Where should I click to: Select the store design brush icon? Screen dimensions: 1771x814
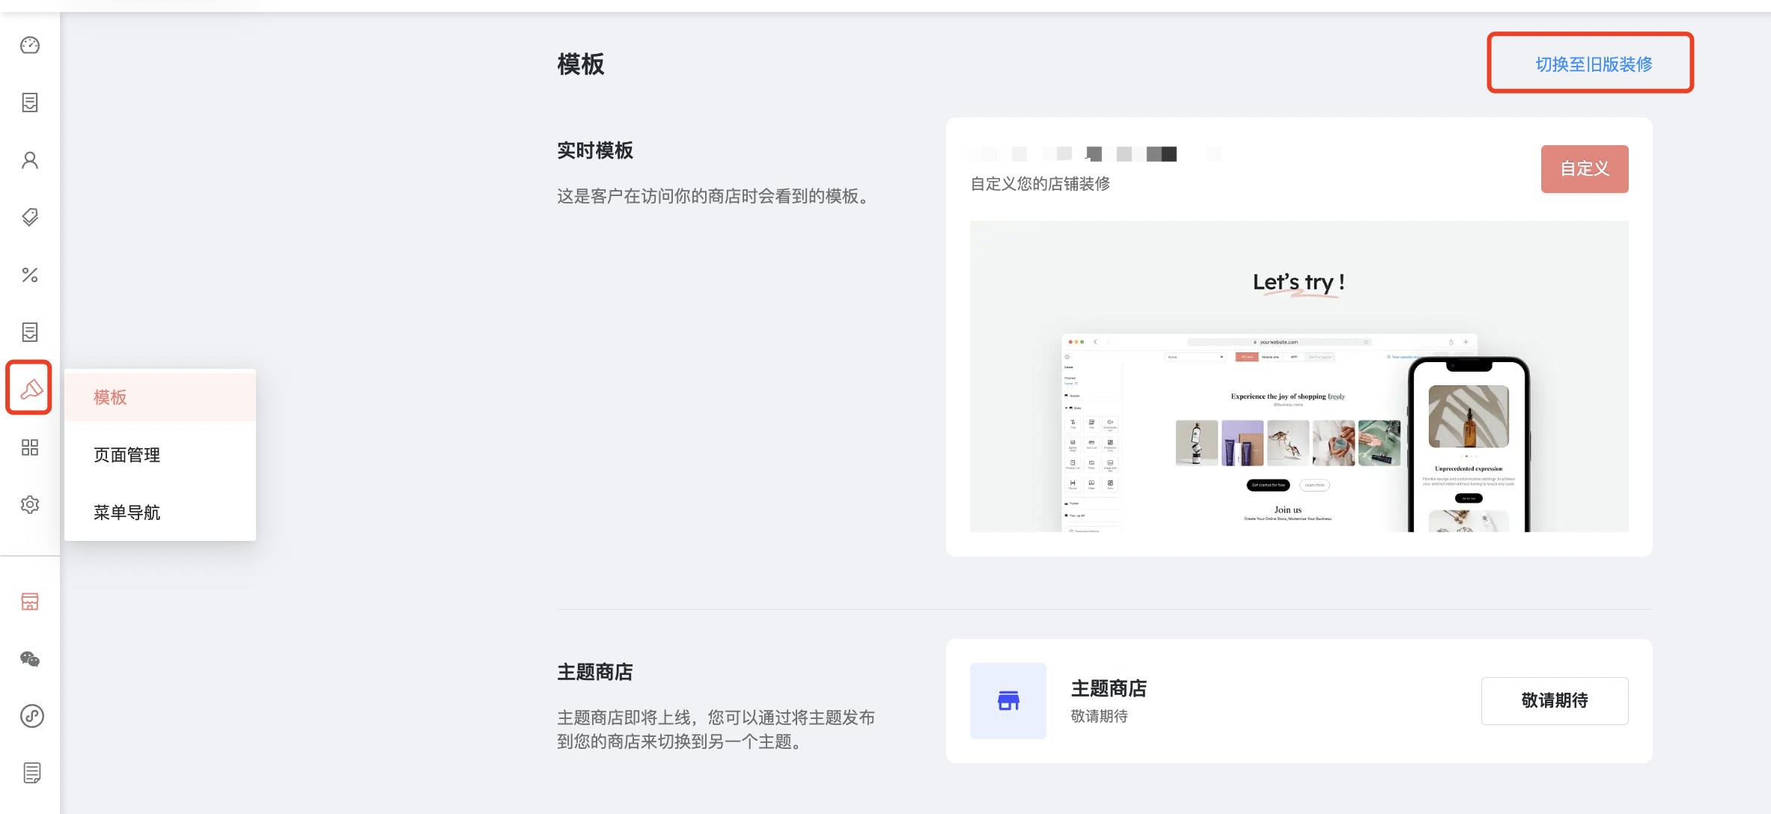pyautogui.click(x=30, y=388)
